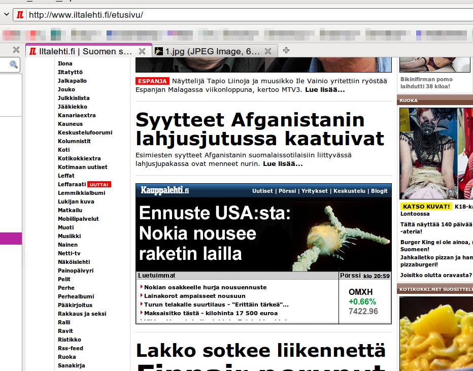473x371 pixels.
Task: Open the URL history dropdown arrow
Action: [6, 15]
